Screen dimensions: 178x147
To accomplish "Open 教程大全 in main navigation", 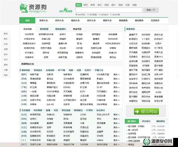I will click(x=107, y=21).
